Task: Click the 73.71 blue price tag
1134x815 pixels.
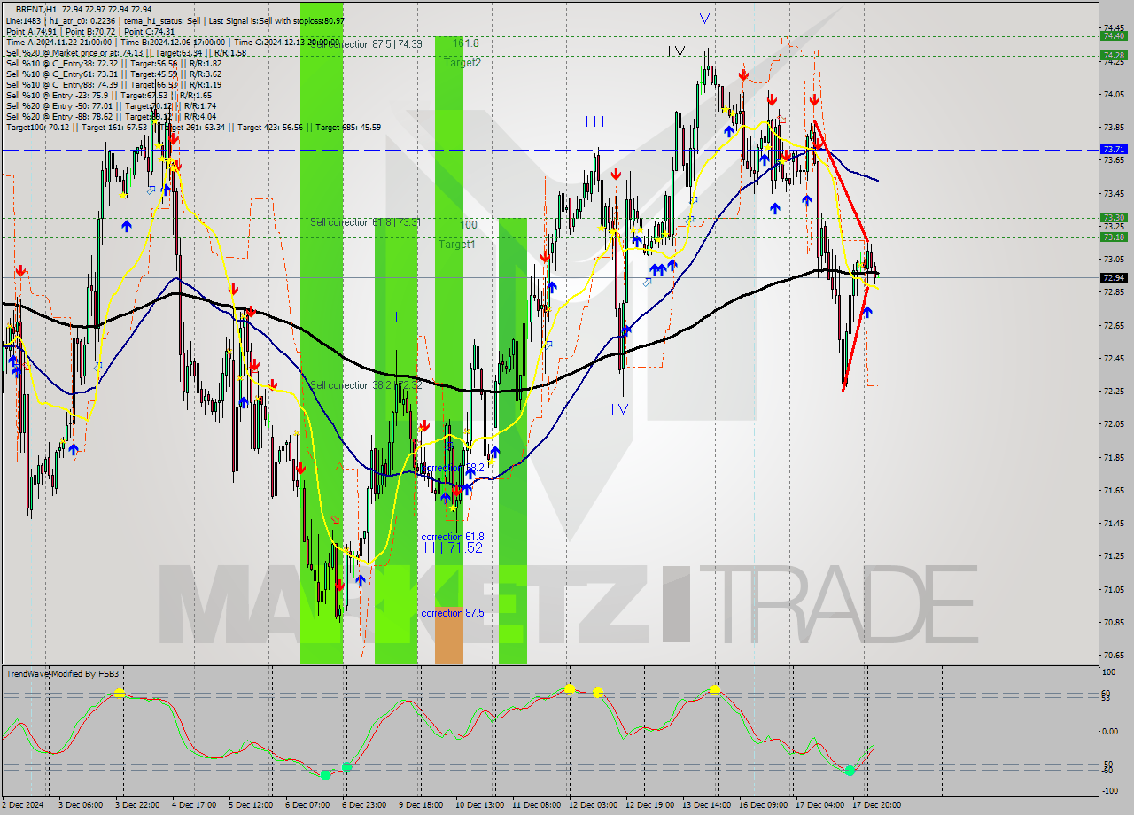Action: (1114, 150)
